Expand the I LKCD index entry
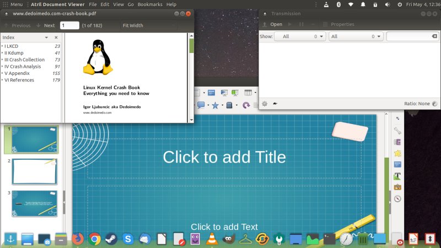 click(2, 46)
